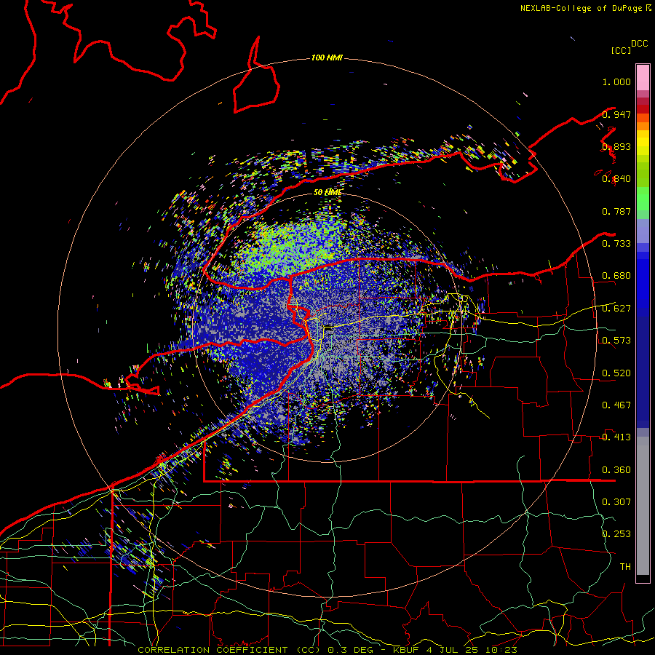655x655 pixels.
Task: Click the 100 NMI range ring label
Action: pos(327,57)
